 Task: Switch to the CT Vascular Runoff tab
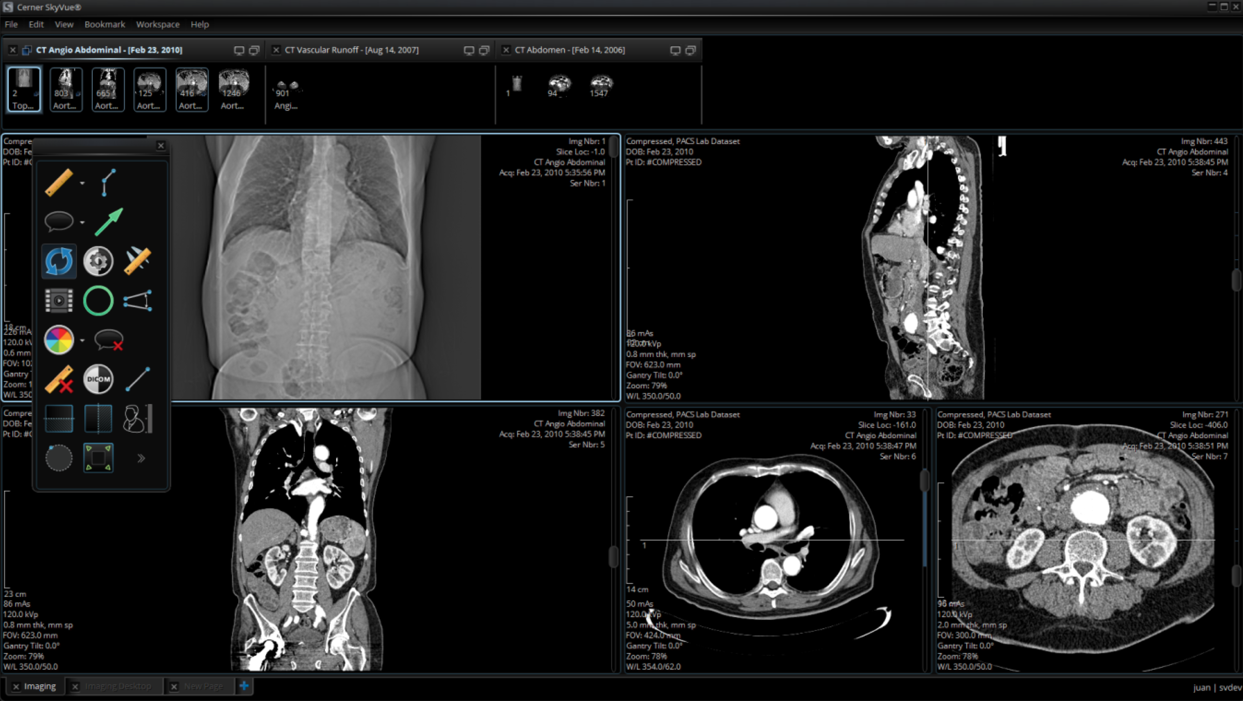tap(351, 50)
